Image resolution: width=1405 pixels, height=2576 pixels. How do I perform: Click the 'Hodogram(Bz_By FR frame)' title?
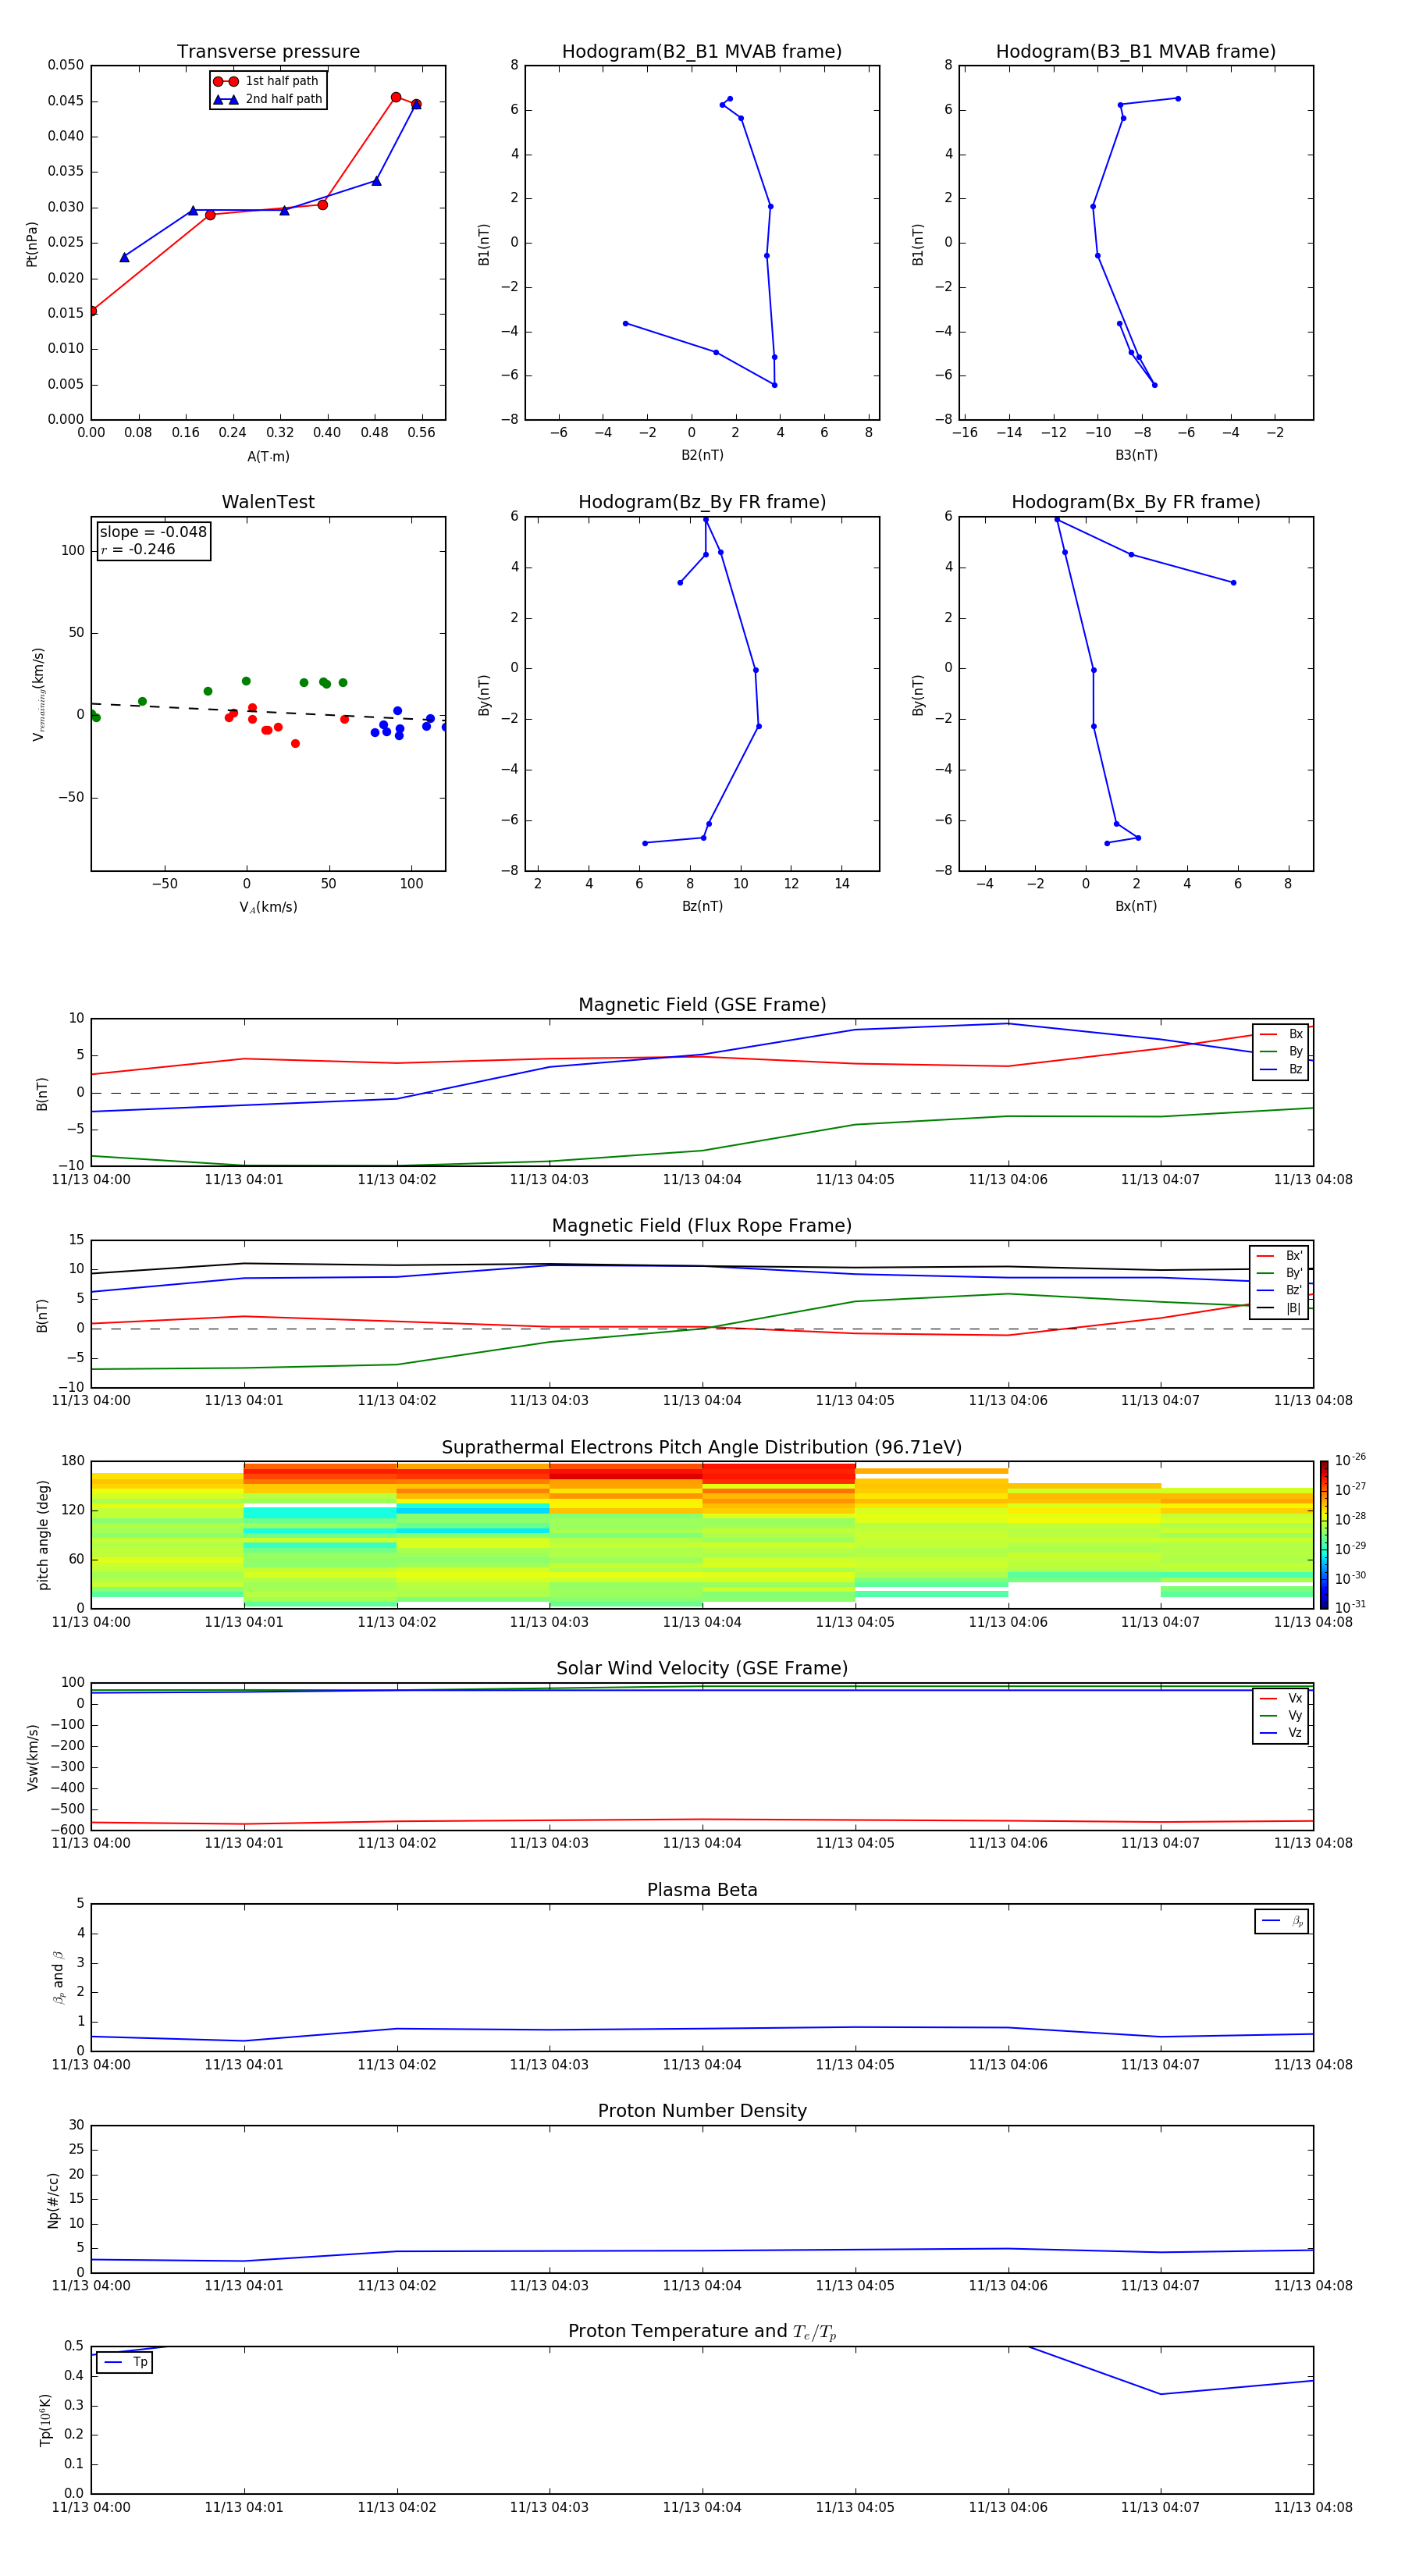pos(702,502)
